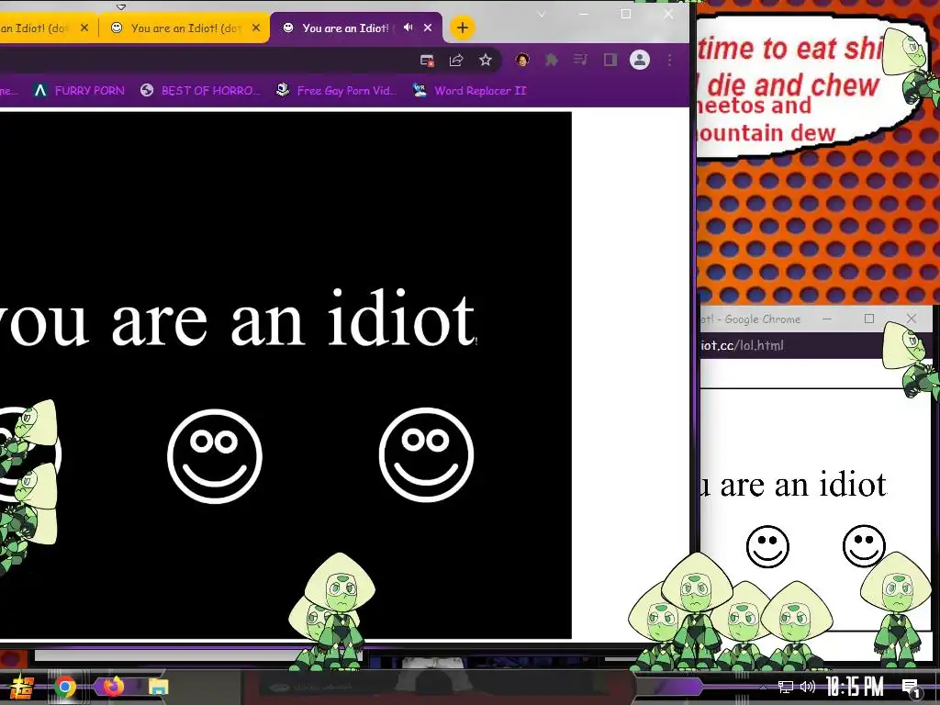Image resolution: width=940 pixels, height=705 pixels.
Task: Minimize the small Google Chrome popup window
Action: (827, 319)
